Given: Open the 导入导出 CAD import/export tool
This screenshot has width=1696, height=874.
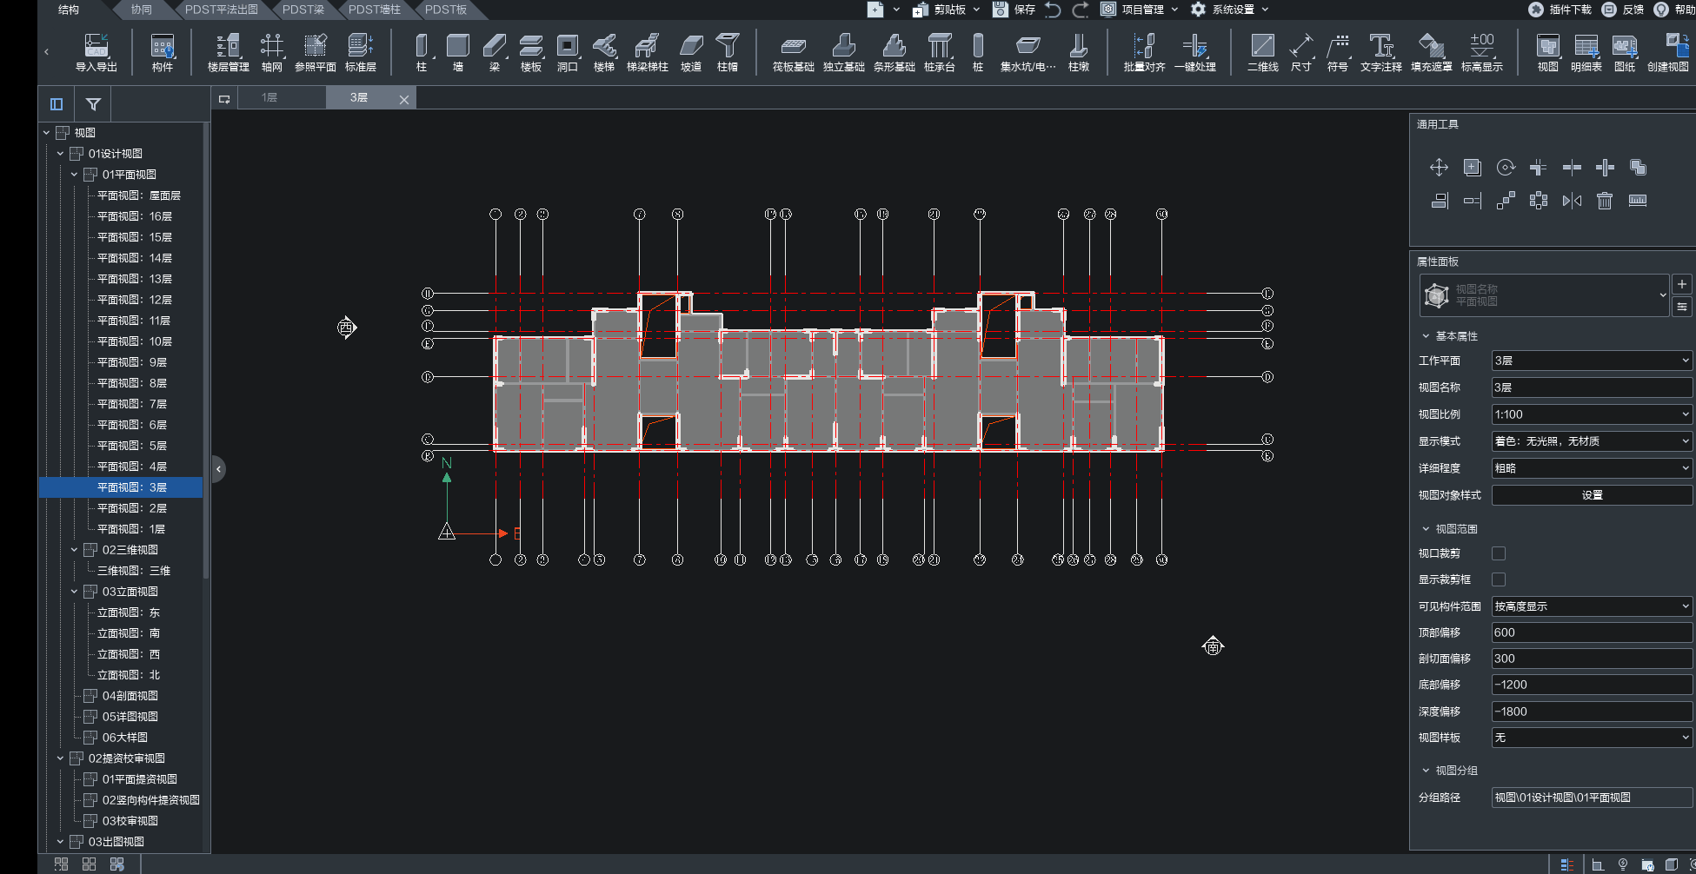Looking at the screenshot, I should tap(96, 52).
